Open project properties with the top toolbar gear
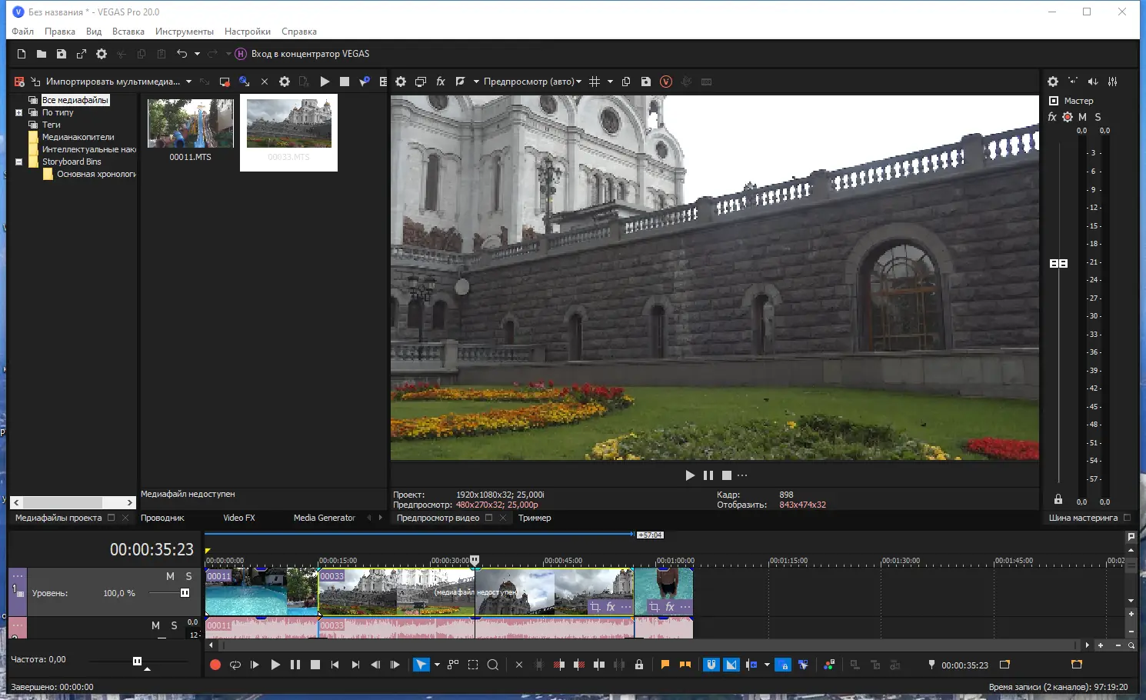This screenshot has height=700, width=1146. point(102,54)
